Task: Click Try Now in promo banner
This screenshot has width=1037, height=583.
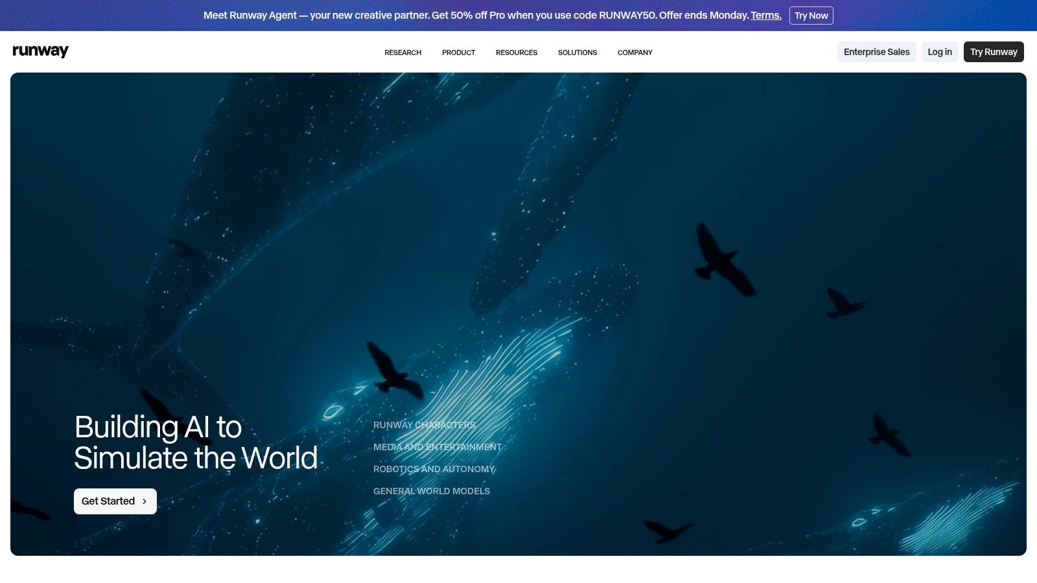Action: (x=811, y=16)
